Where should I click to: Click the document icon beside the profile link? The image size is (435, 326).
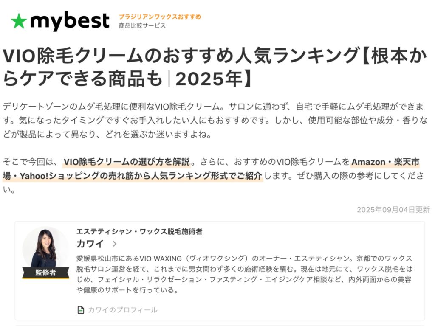(x=81, y=310)
